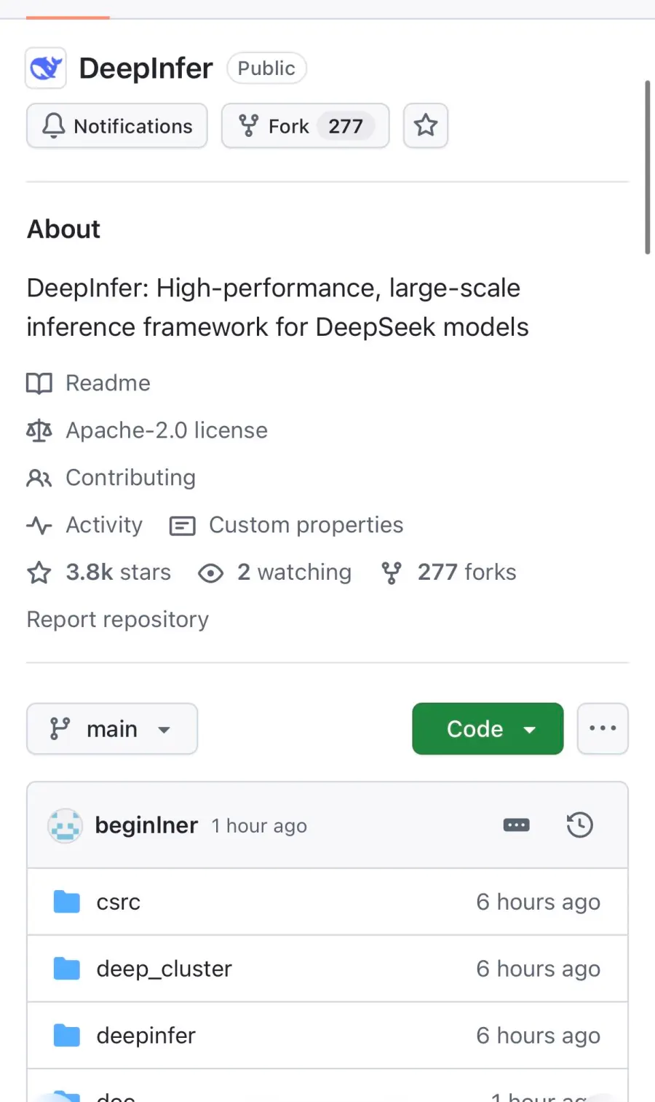Click the bell icon in Notifications
This screenshot has height=1102, width=655.
(53, 126)
